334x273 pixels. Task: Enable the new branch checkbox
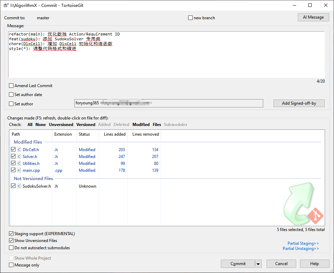190,18
